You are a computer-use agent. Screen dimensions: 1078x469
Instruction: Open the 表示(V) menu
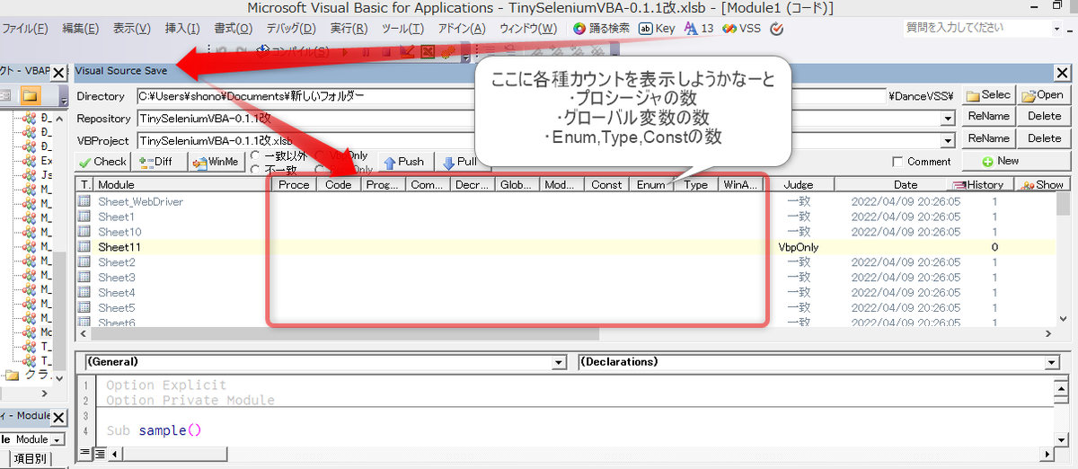pos(132,28)
